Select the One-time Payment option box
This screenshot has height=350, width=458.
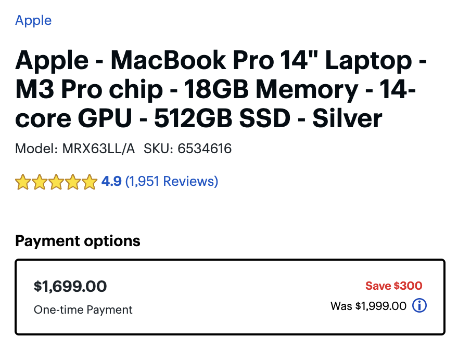click(230, 297)
